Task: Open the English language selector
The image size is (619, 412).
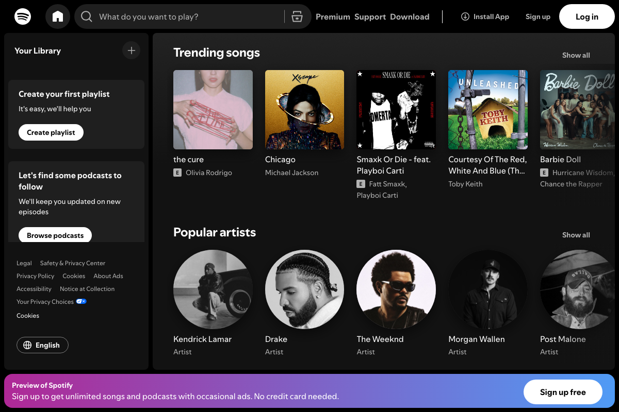Action: (42, 345)
